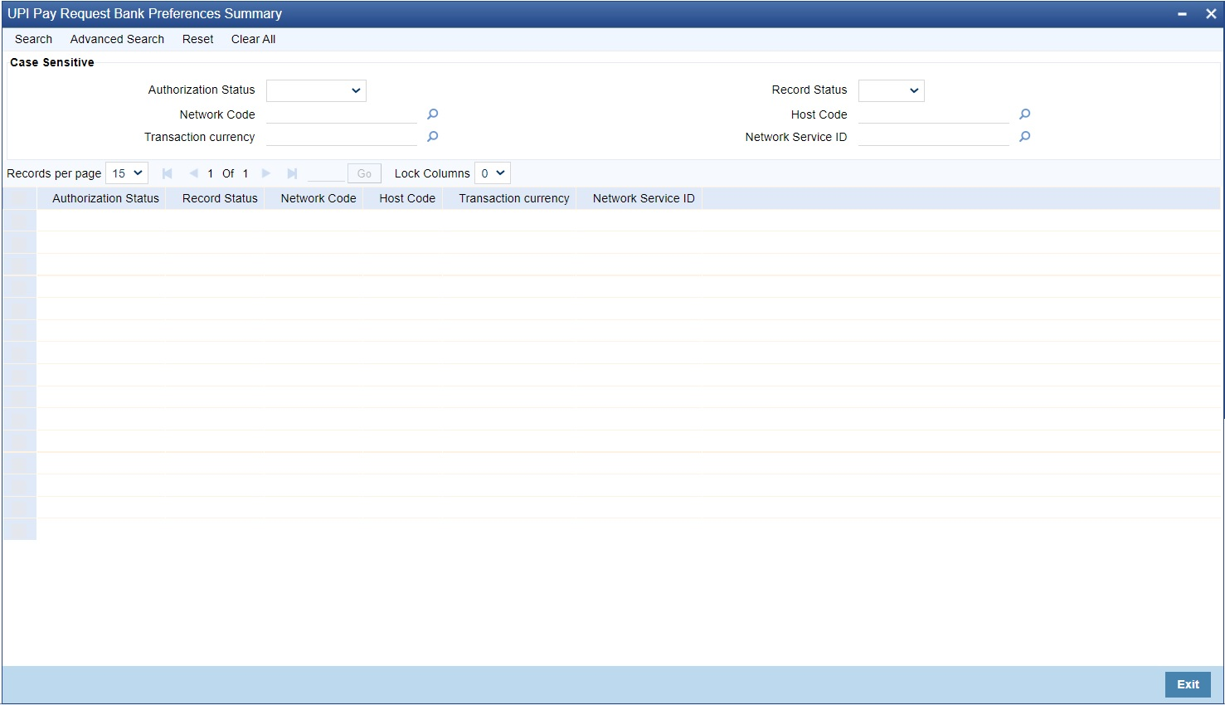
Task: Open Network Code lookup search icon
Action: pos(432,114)
